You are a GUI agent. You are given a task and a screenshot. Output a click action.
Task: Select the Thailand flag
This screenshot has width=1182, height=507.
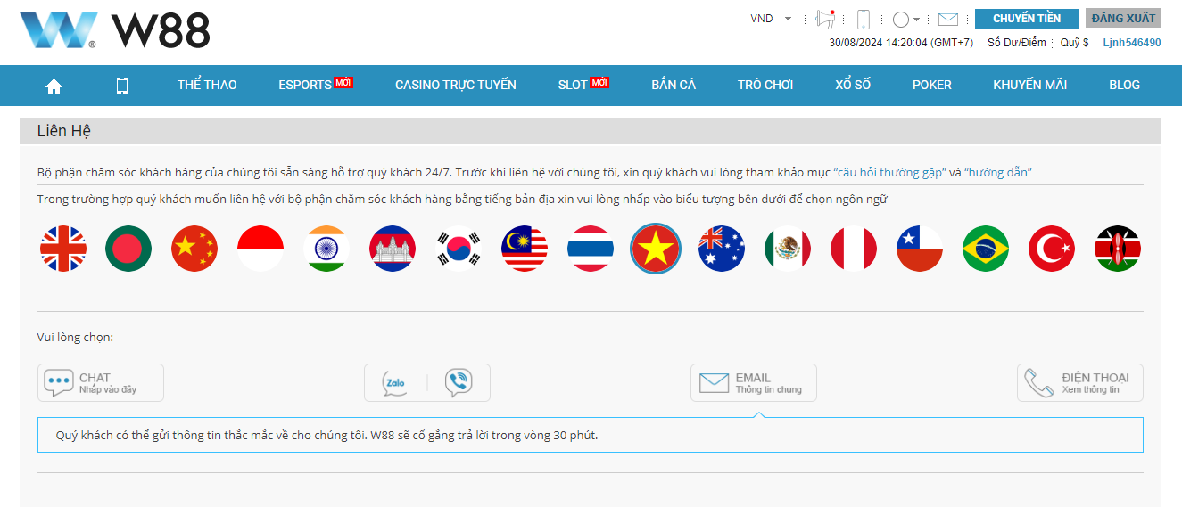[x=591, y=249]
